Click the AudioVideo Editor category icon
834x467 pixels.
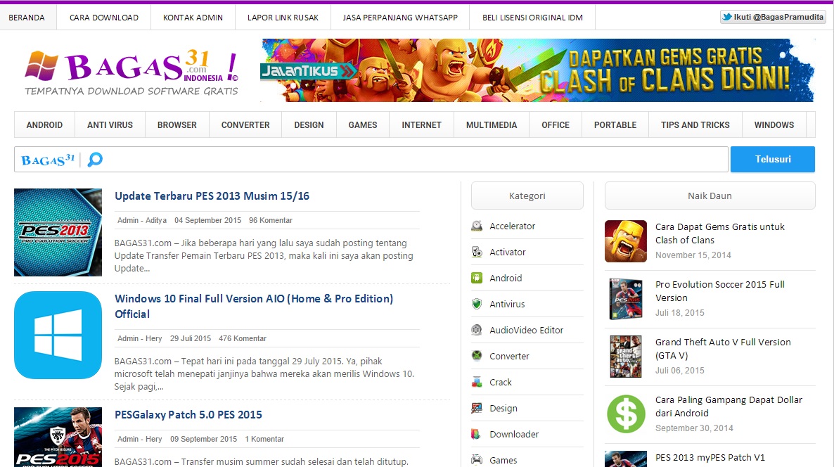477,331
